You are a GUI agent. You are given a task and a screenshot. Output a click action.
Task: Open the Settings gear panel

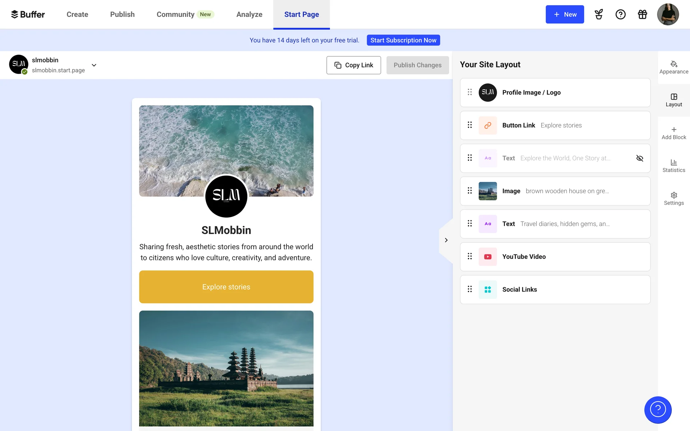[673, 199]
